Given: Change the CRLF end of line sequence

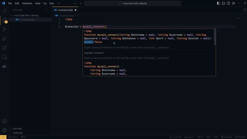Looking at the screenshot, I should click(208, 137).
